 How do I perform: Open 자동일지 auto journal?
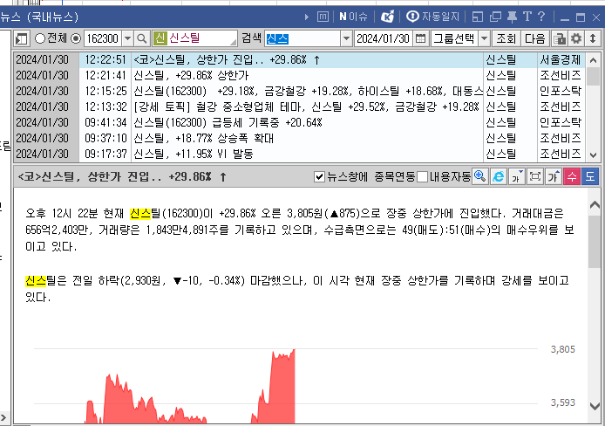click(433, 17)
